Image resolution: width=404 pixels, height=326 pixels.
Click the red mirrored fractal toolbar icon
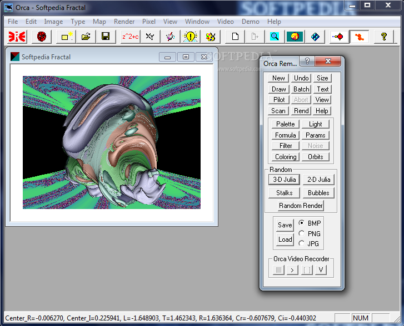click(x=17, y=37)
